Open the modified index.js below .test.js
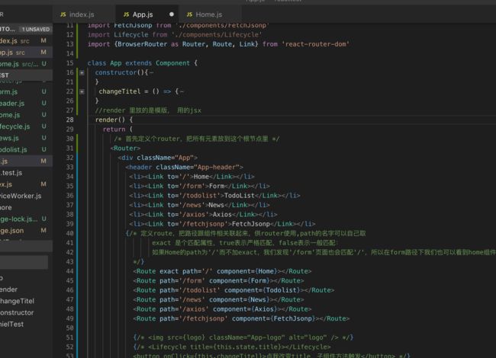The height and width of the screenshot is (358, 496). click(26, 184)
